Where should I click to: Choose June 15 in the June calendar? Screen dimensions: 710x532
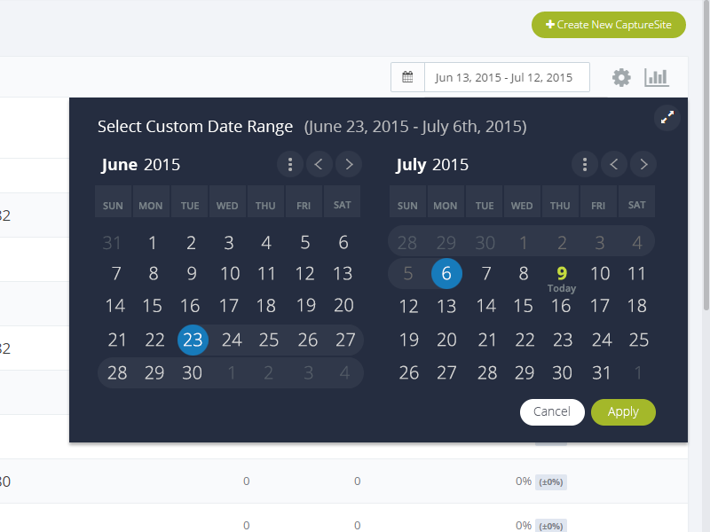153,306
